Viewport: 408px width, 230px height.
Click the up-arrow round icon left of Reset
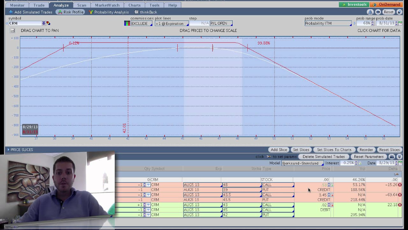[x=370, y=12]
